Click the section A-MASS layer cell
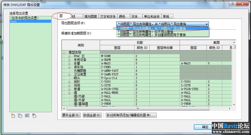251x135 pixels. click(193, 64)
